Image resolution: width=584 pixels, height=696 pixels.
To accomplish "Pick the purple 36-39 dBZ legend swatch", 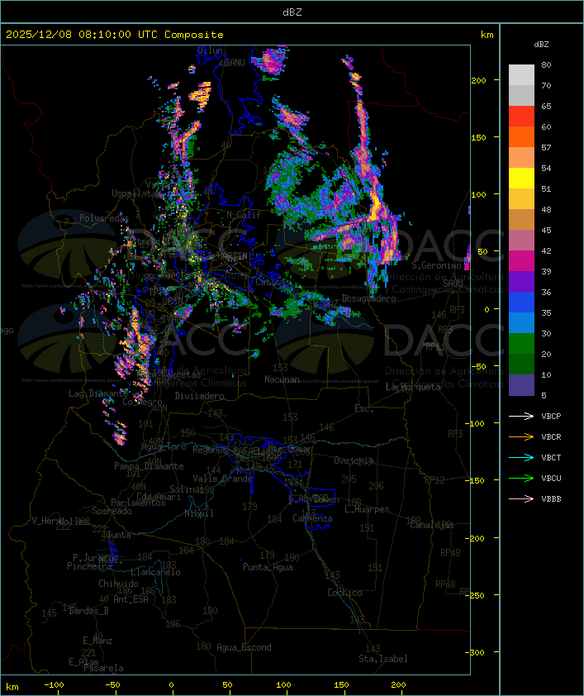I will click(x=521, y=281).
